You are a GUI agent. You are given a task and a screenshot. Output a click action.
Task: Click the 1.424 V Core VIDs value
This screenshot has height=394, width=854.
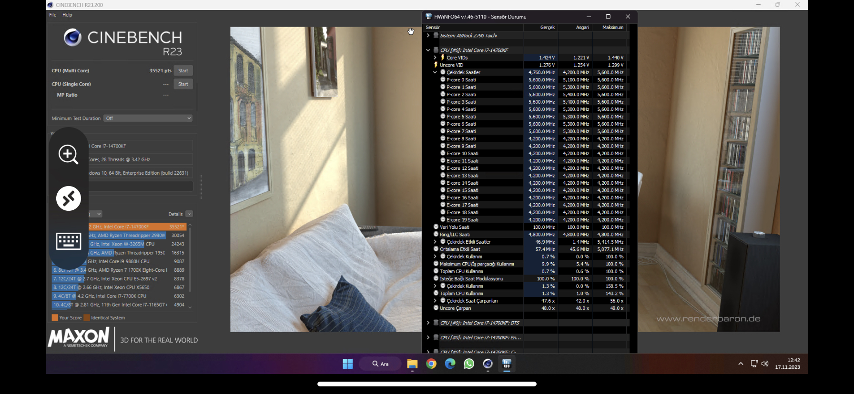pos(547,58)
